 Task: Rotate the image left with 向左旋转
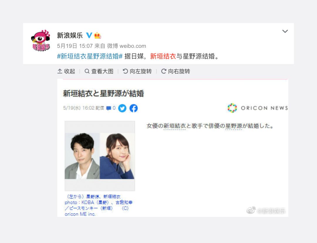[137, 71]
